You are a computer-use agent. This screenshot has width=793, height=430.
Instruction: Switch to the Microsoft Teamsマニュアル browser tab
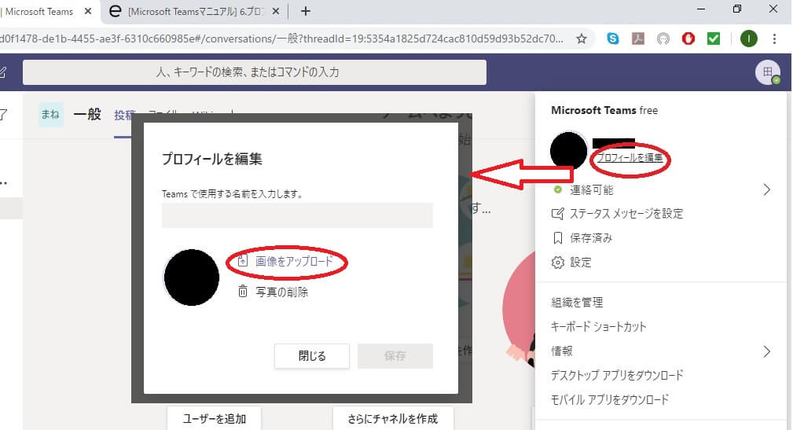coord(196,11)
